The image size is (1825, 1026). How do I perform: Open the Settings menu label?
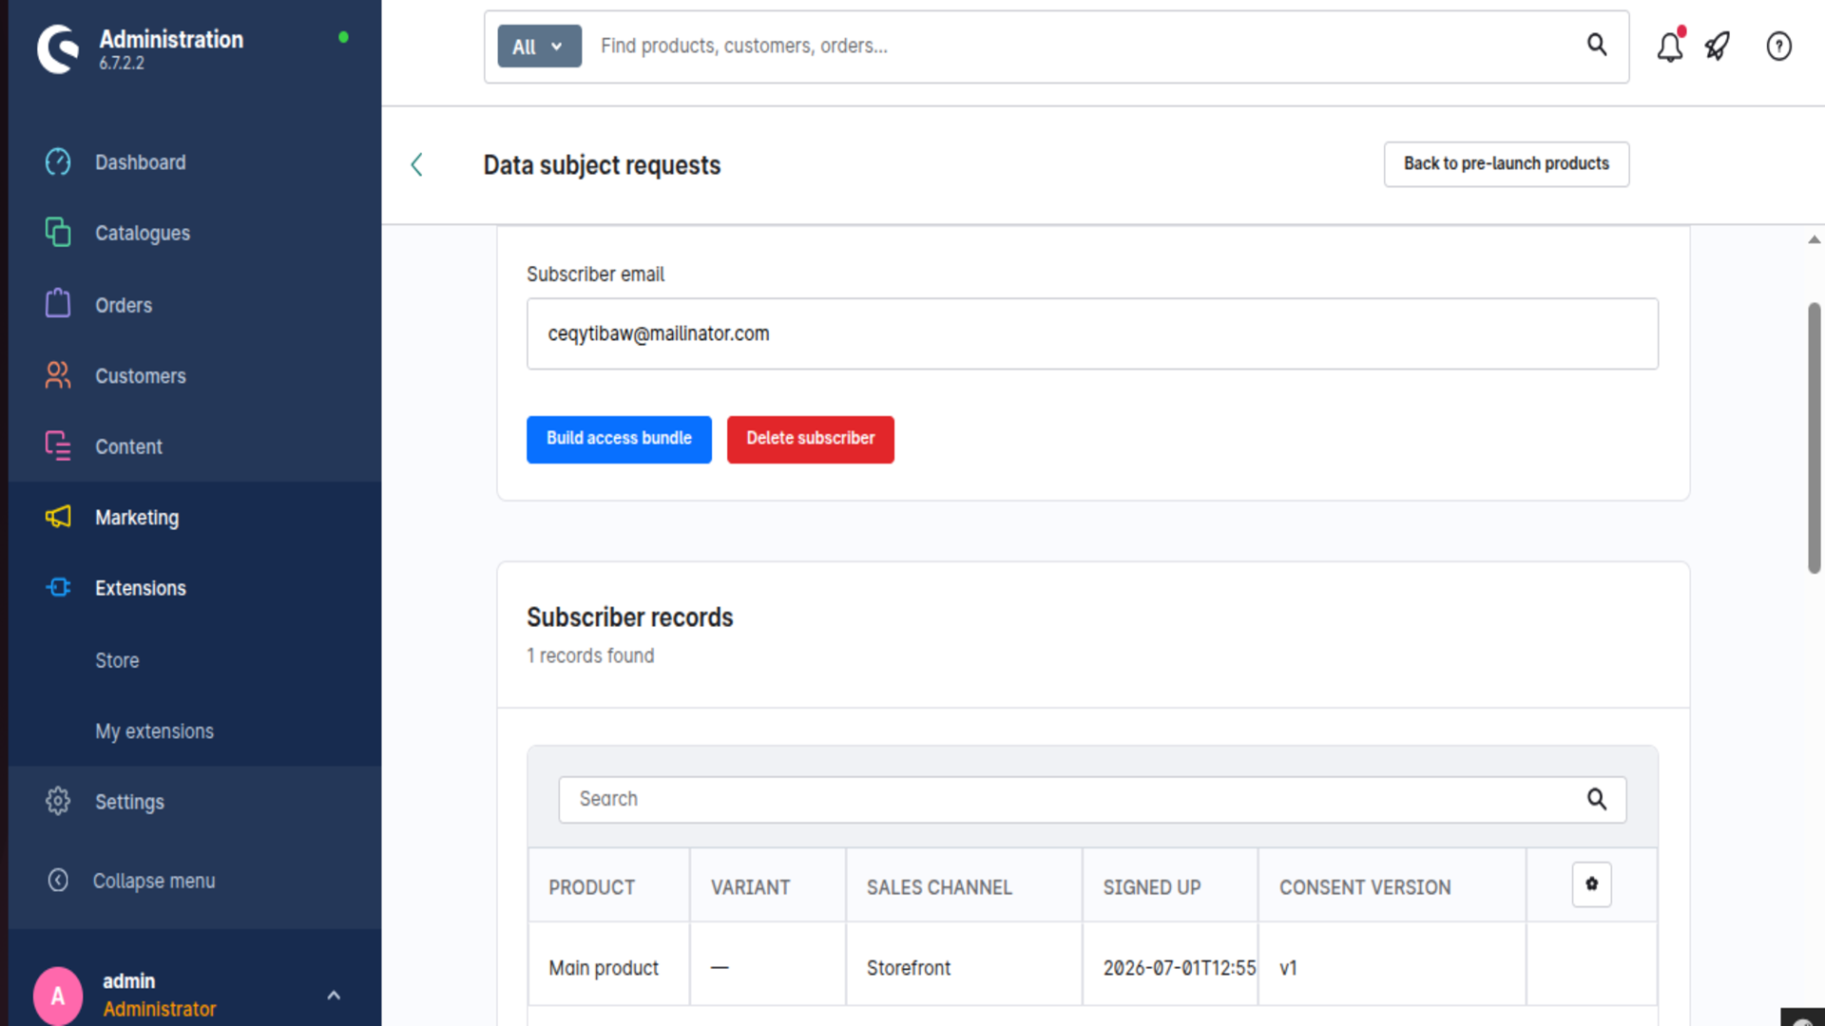(129, 802)
